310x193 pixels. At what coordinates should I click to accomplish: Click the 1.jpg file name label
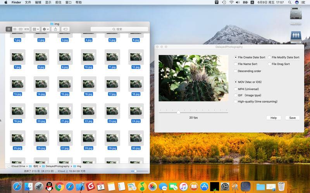tap(17, 40)
